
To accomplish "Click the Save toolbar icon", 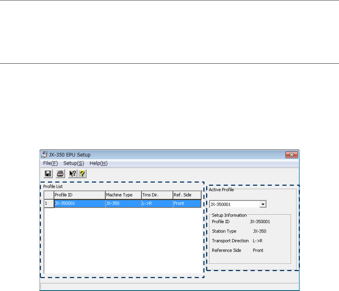I will click(48, 173).
